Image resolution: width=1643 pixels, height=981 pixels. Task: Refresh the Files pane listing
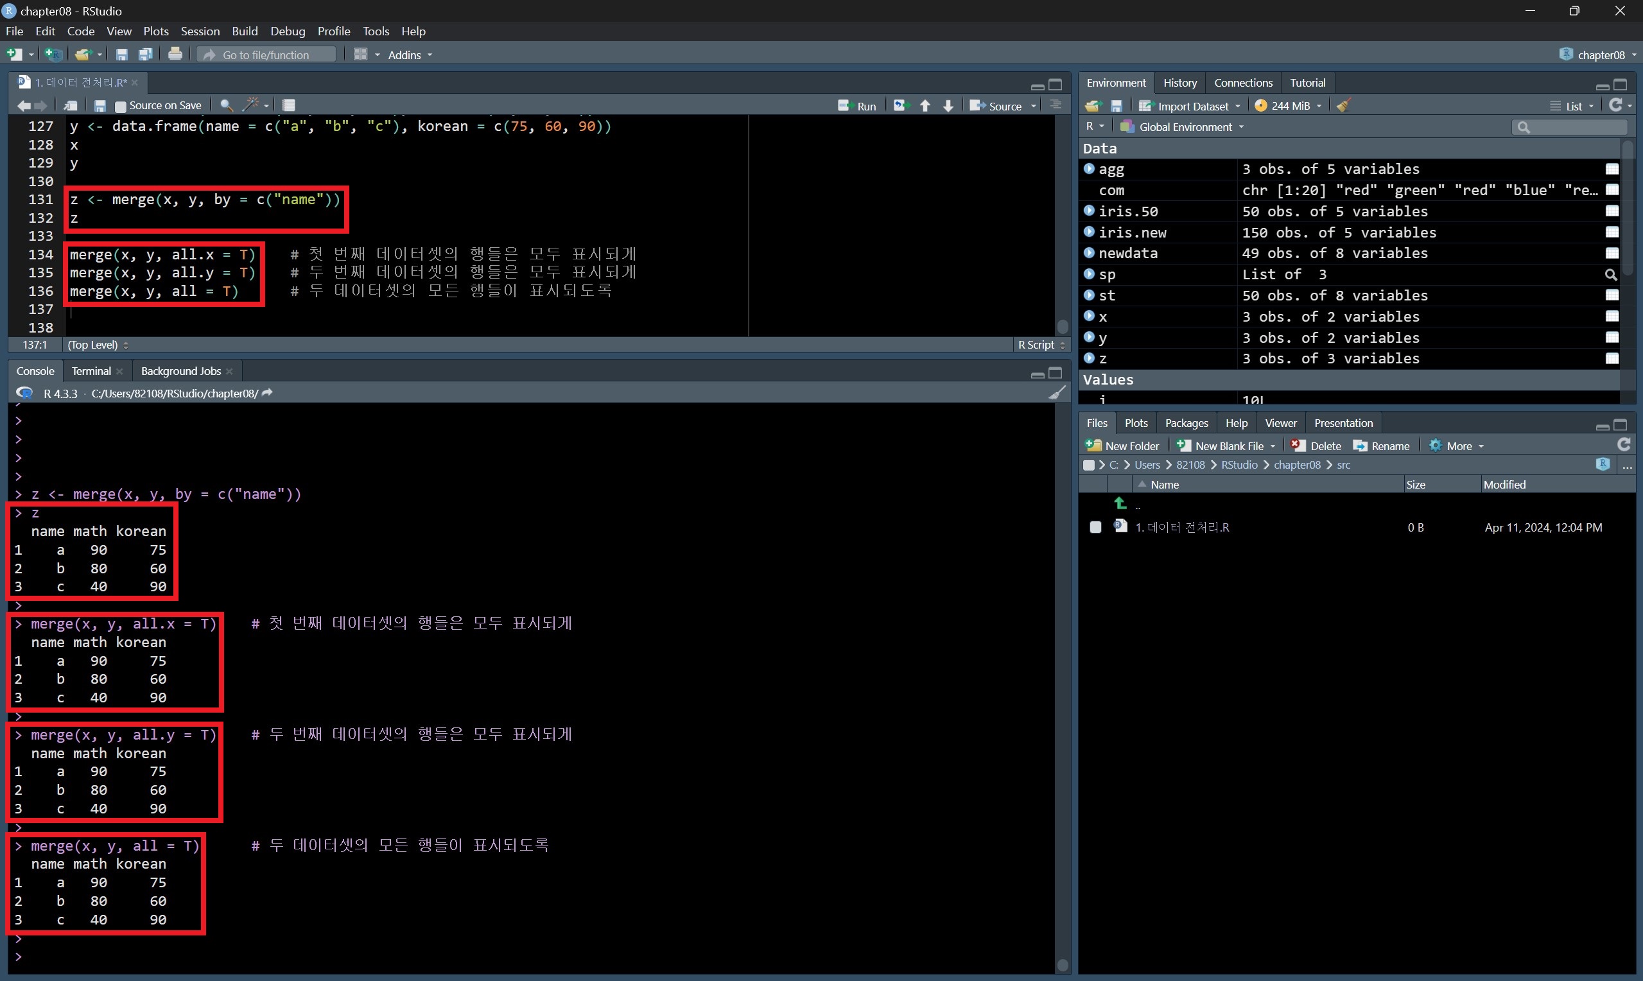point(1623,445)
